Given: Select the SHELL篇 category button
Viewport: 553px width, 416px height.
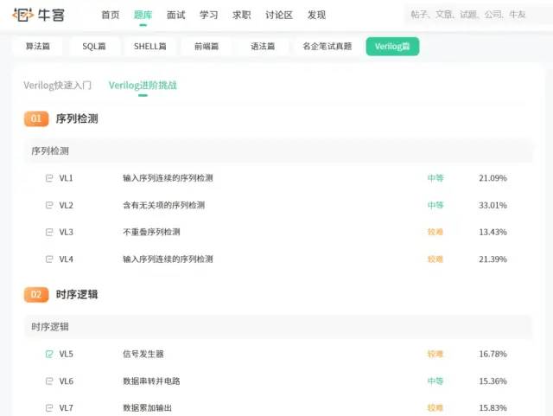Looking at the screenshot, I should tap(150, 46).
